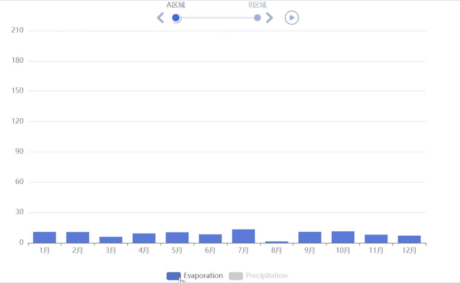Click the Precipitation legend text
This screenshot has width=460, height=283.
pos(266,276)
